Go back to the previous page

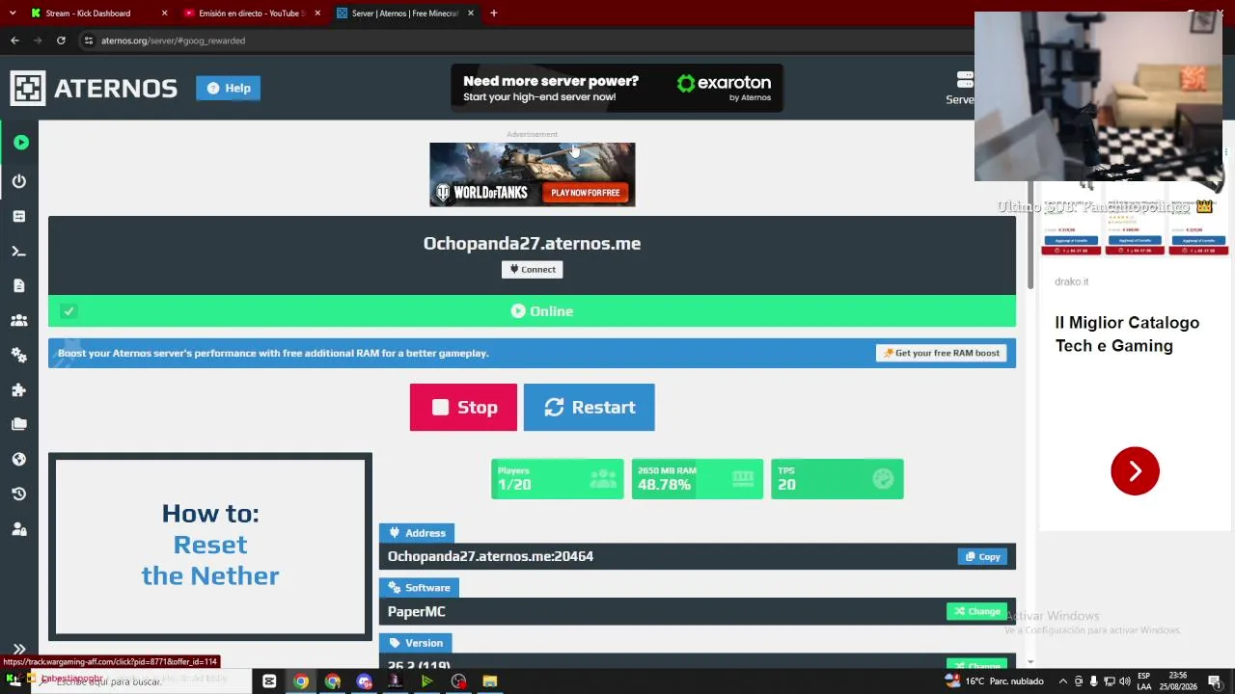point(14,40)
